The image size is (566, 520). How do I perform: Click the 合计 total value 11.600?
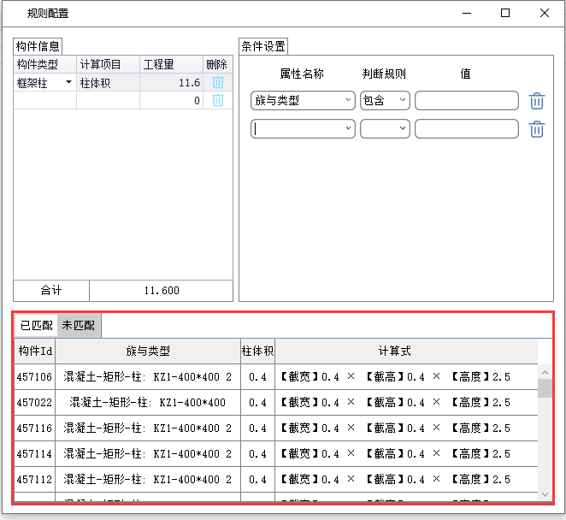point(161,291)
